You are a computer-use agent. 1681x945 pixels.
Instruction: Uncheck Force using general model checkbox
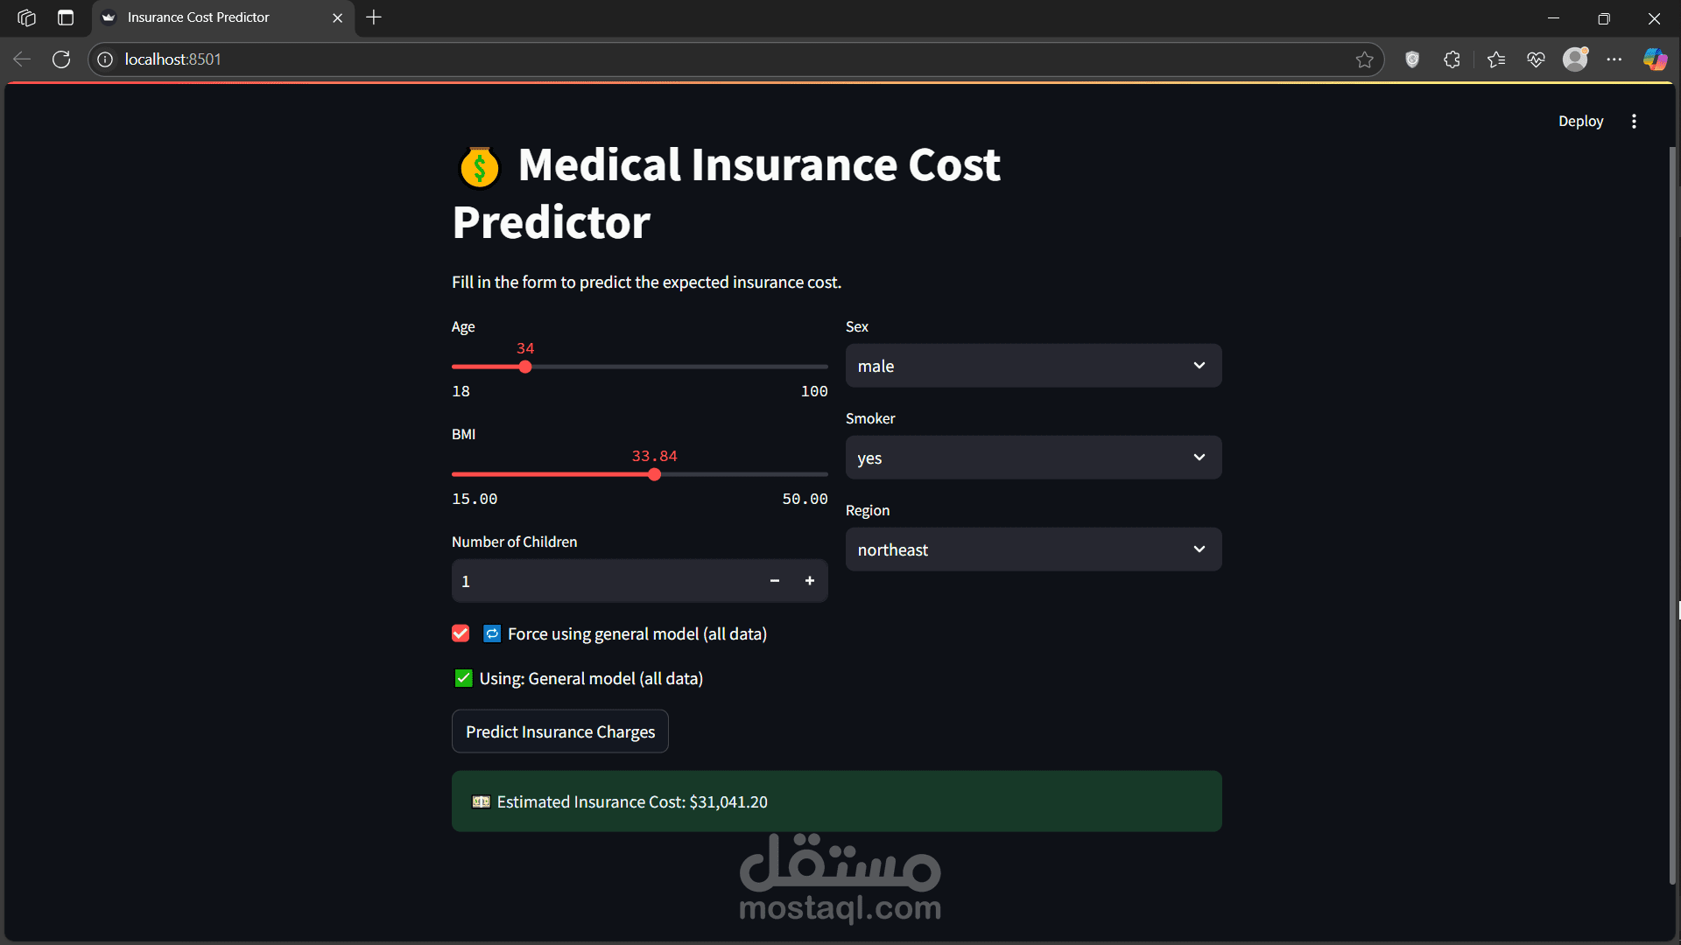(x=461, y=633)
